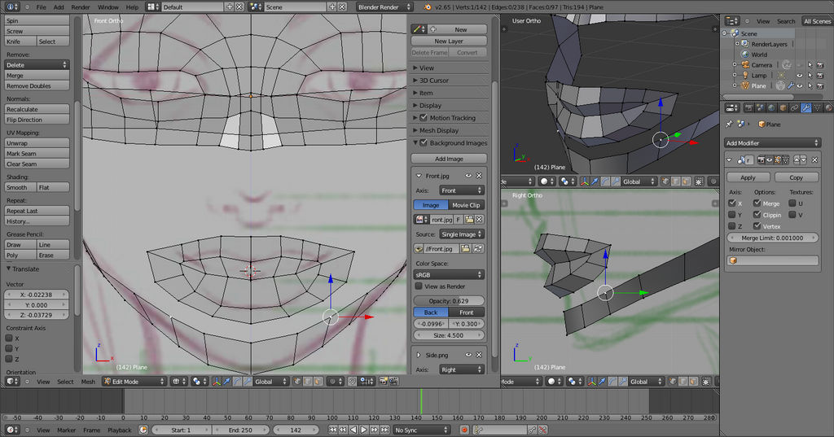The height and width of the screenshot is (437, 834).
Task: Open the Mesh menu in viewport header
Action: pos(88,381)
